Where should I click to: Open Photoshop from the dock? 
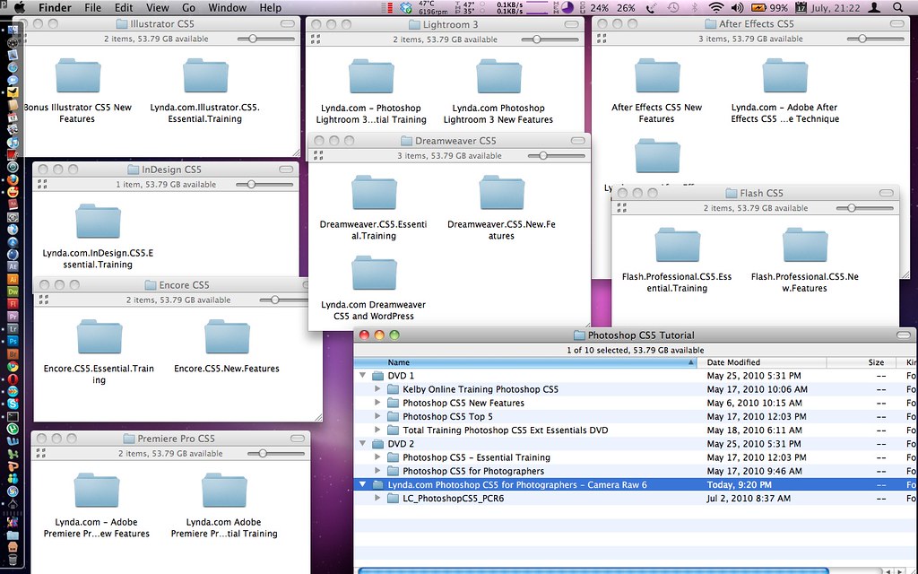13,341
